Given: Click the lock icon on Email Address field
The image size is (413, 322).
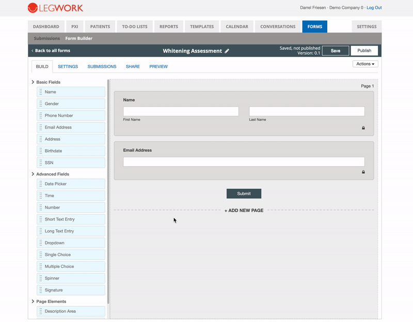Looking at the screenshot, I should (x=363, y=172).
